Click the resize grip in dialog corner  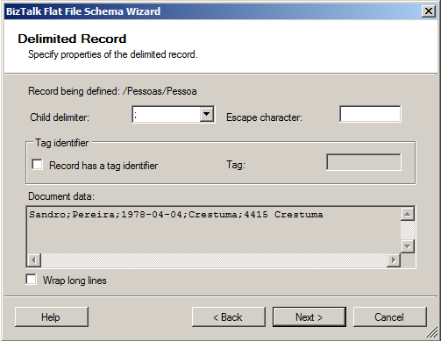[432, 332]
